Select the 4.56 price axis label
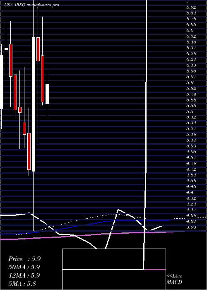Screen dimensions: 207x290 coord(191,181)
